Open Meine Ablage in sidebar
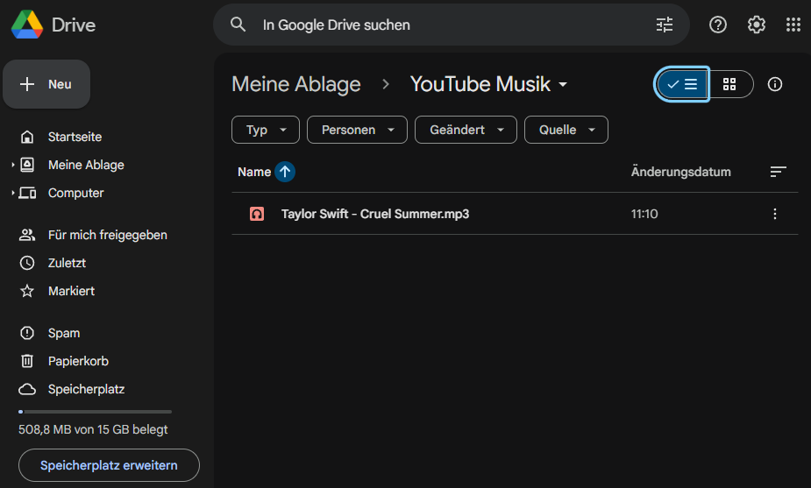The height and width of the screenshot is (488, 811). (x=86, y=165)
